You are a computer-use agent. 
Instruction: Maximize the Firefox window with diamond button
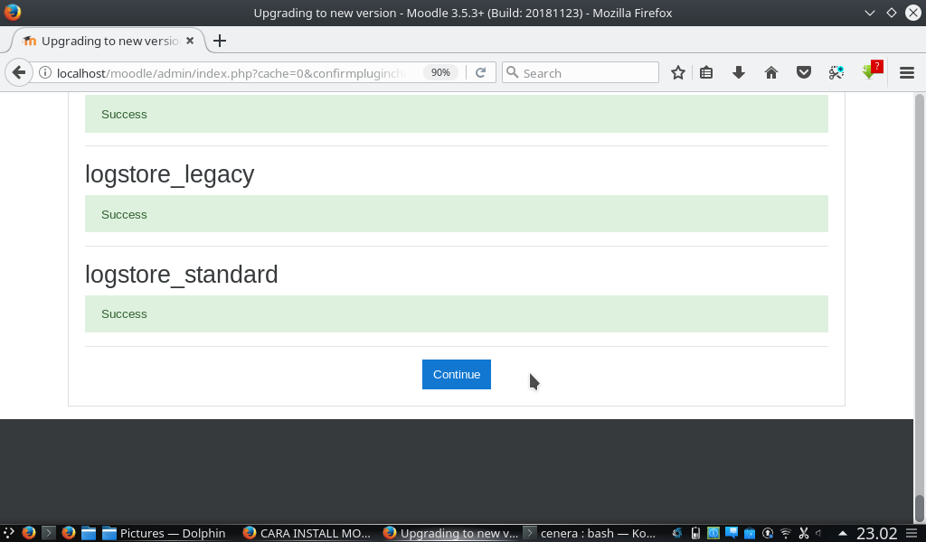click(891, 13)
